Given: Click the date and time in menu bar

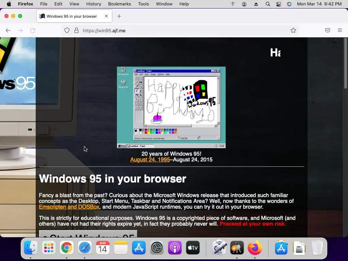Looking at the screenshot, I should tap(319, 4).
